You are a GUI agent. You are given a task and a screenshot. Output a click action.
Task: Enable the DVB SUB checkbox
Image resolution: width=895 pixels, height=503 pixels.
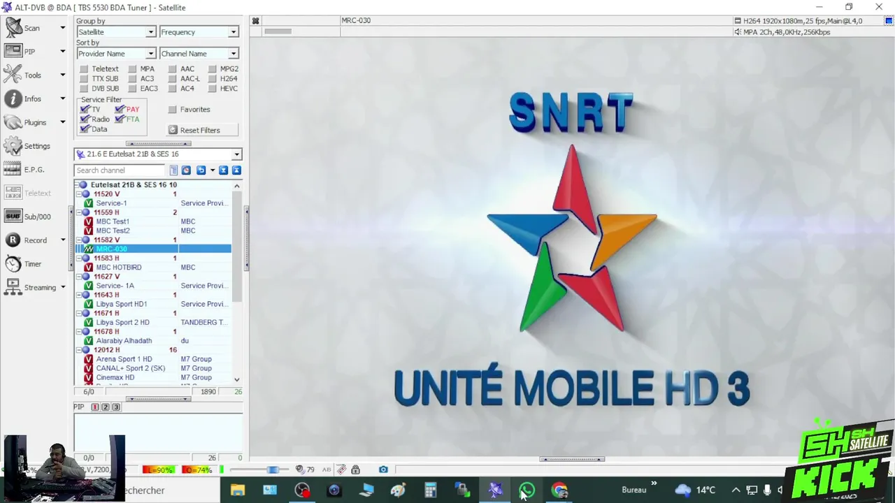[x=84, y=89]
